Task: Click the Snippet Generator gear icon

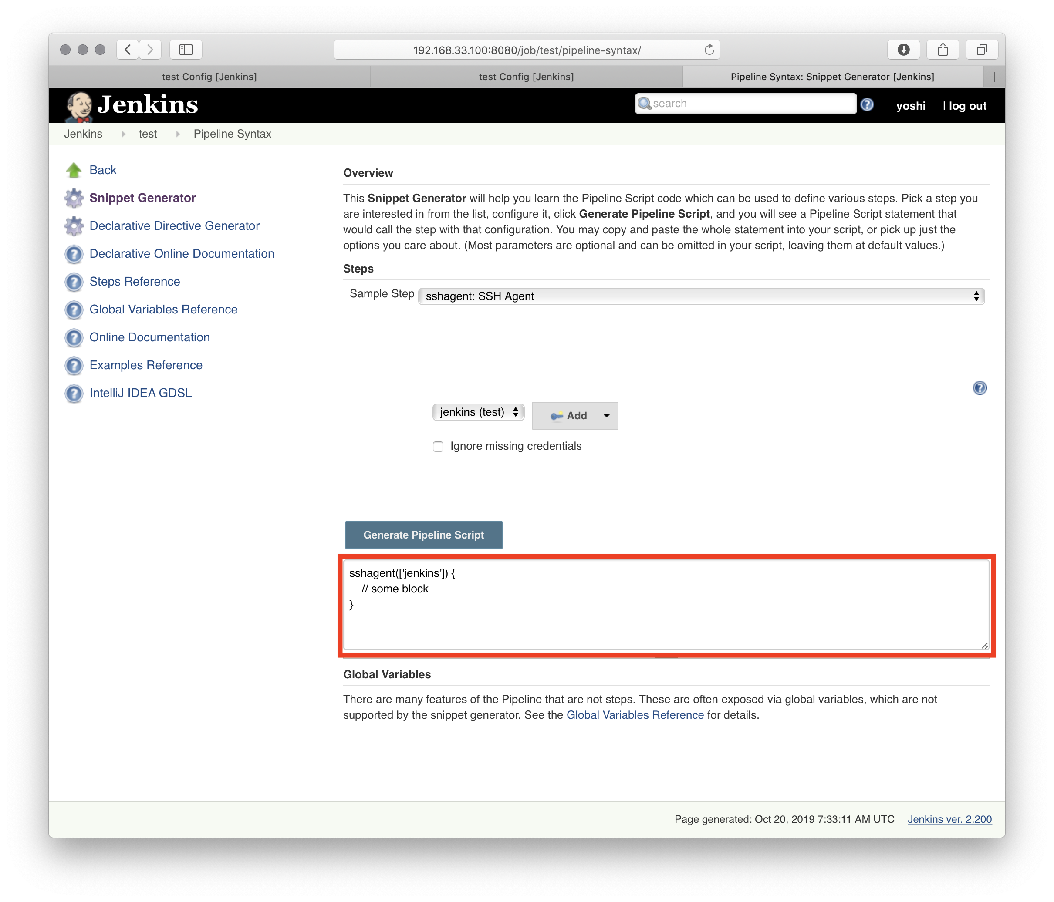Action: (74, 199)
